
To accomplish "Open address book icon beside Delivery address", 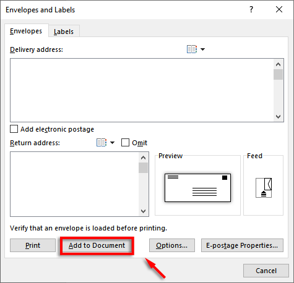I will (192, 49).
